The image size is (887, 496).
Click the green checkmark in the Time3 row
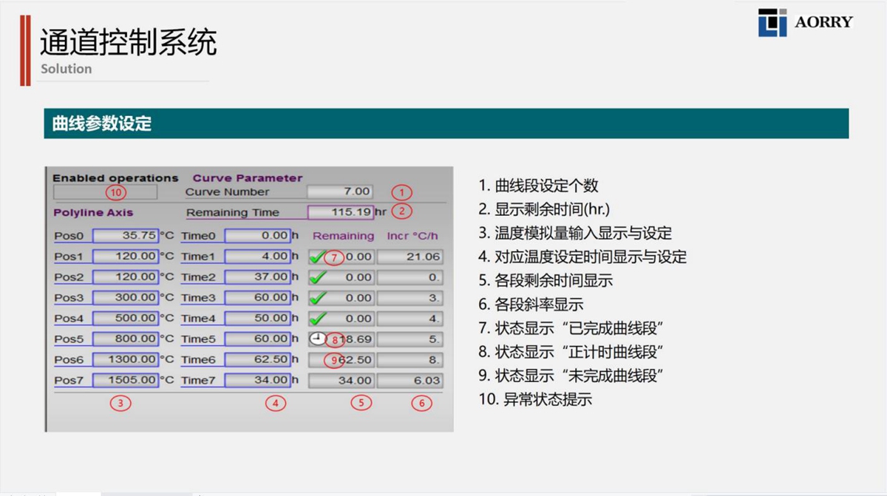coord(318,298)
